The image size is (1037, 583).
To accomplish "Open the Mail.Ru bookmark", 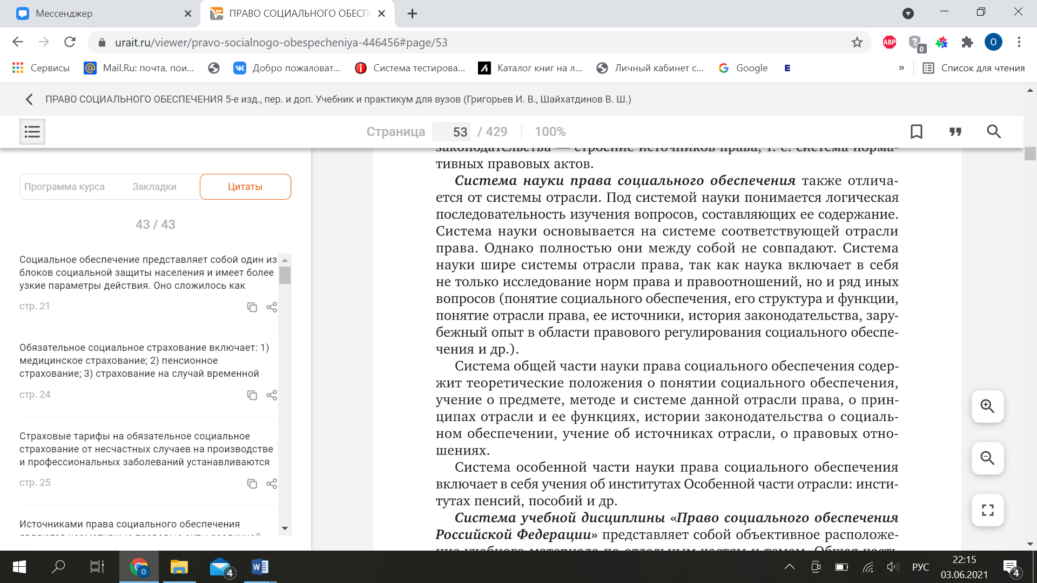I will [139, 68].
